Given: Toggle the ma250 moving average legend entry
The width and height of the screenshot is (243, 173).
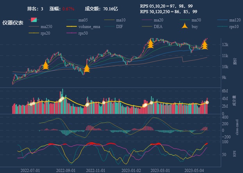Looking at the screenshot, I should (46, 27).
